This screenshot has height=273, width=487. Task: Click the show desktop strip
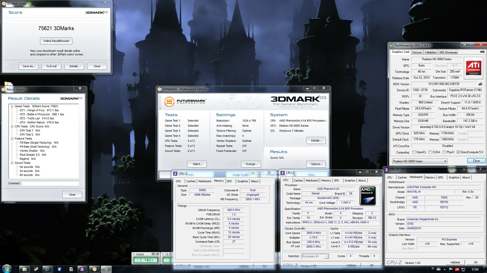coord(485,269)
